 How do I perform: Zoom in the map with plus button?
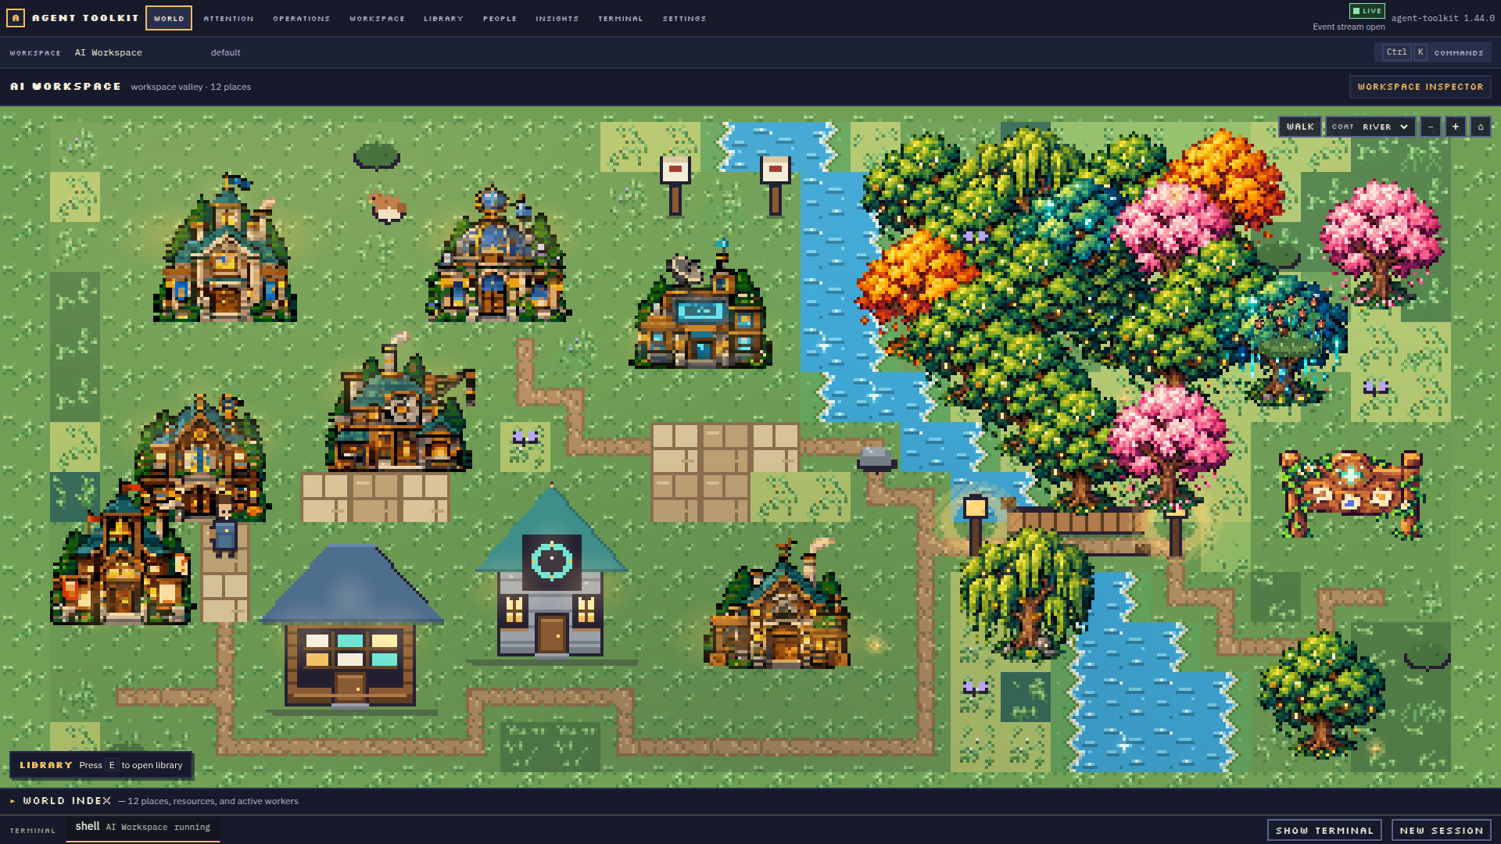tap(1455, 127)
